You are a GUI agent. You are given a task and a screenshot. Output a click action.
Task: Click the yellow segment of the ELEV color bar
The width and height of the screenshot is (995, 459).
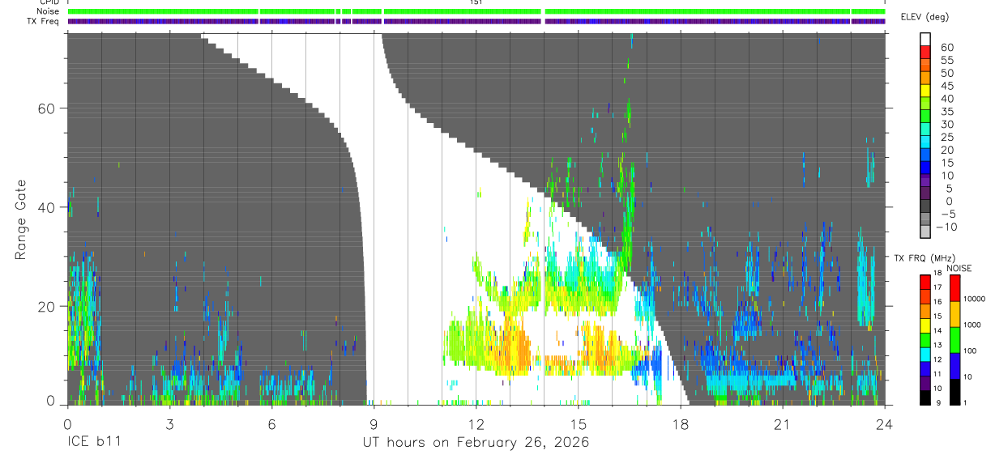tap(925, 91)
